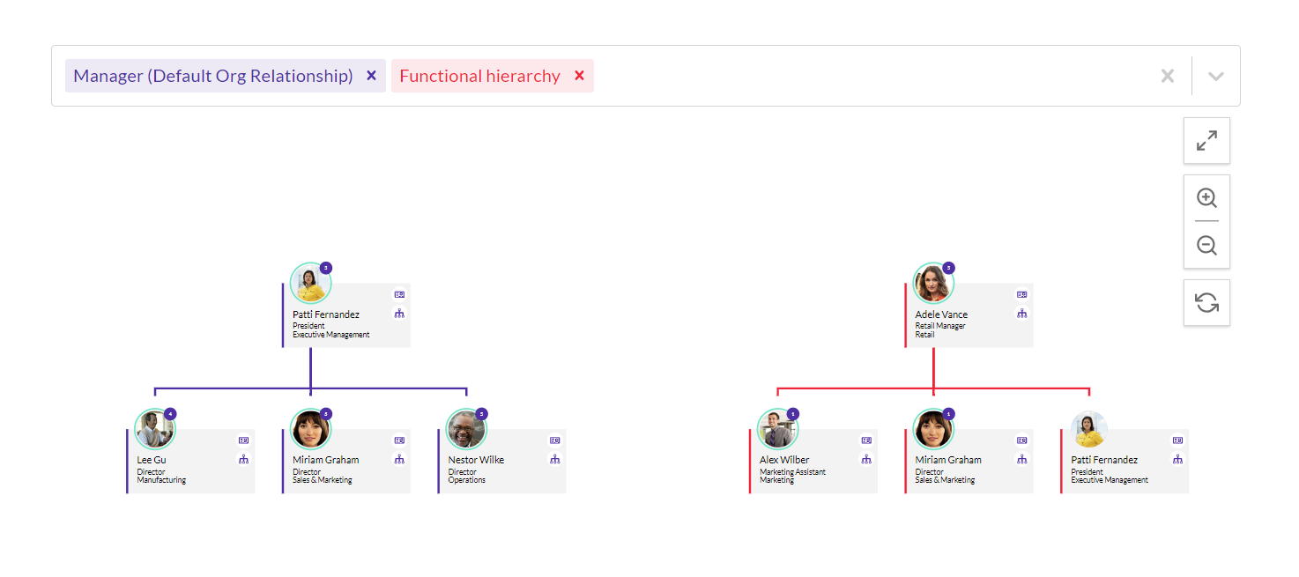Zoom in on the org chart
The height and width of the screenshot is (577, 1299).
(x=1206, y=198)
